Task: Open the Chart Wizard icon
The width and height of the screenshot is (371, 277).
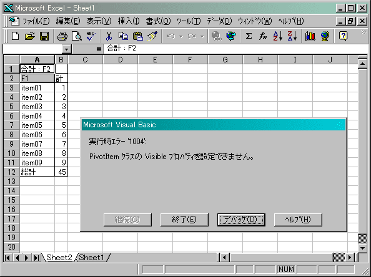Action: click(x=310, y=36)
